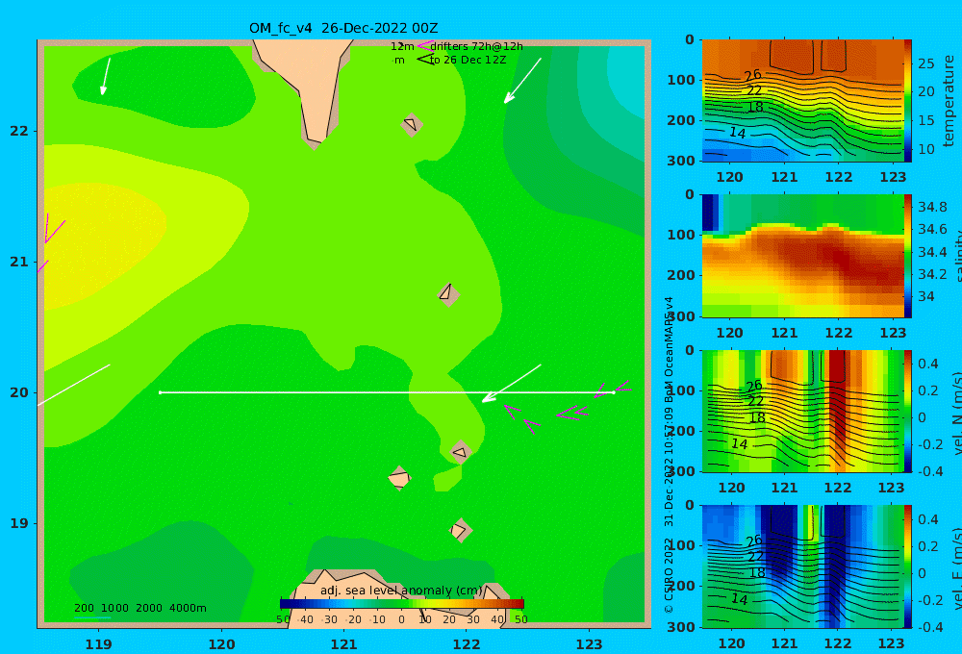Open the northward velocity cross-section panel
962x654 pixels.
(x=802, y=411)
